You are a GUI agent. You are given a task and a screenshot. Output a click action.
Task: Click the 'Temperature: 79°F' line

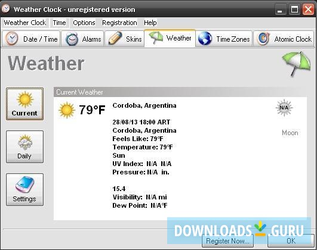(x=143, y=147)
